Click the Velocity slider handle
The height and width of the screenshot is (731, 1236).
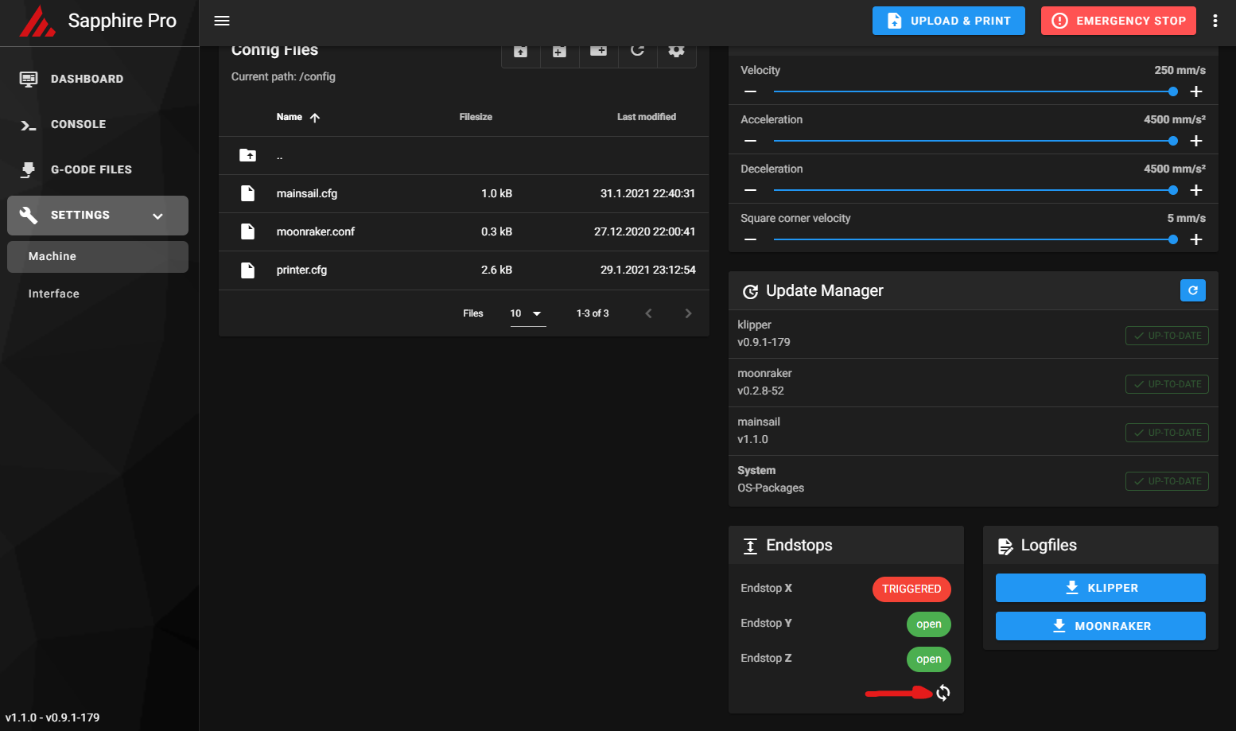point(1172,91)
